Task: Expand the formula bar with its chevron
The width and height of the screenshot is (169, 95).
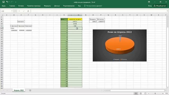Action: click(x=167, y=11)
